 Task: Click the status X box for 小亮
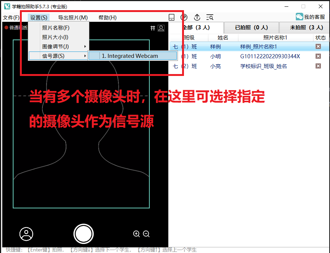(318, 66)
